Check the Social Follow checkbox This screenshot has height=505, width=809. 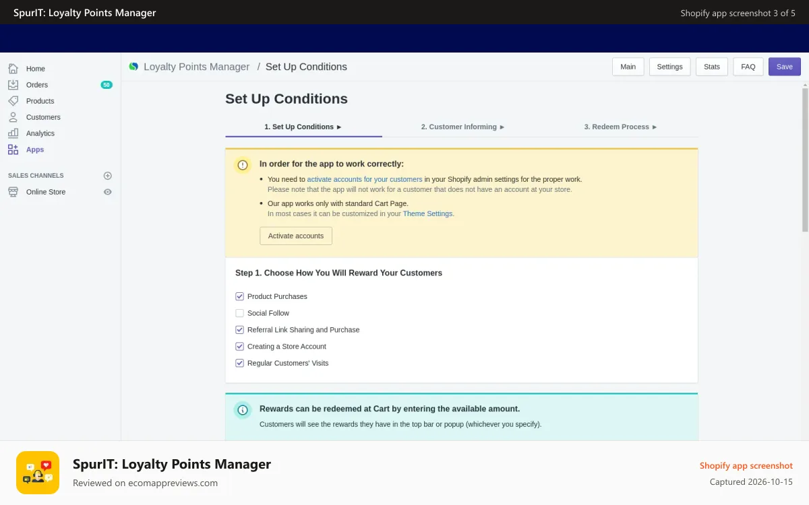[x=239, y=313]
